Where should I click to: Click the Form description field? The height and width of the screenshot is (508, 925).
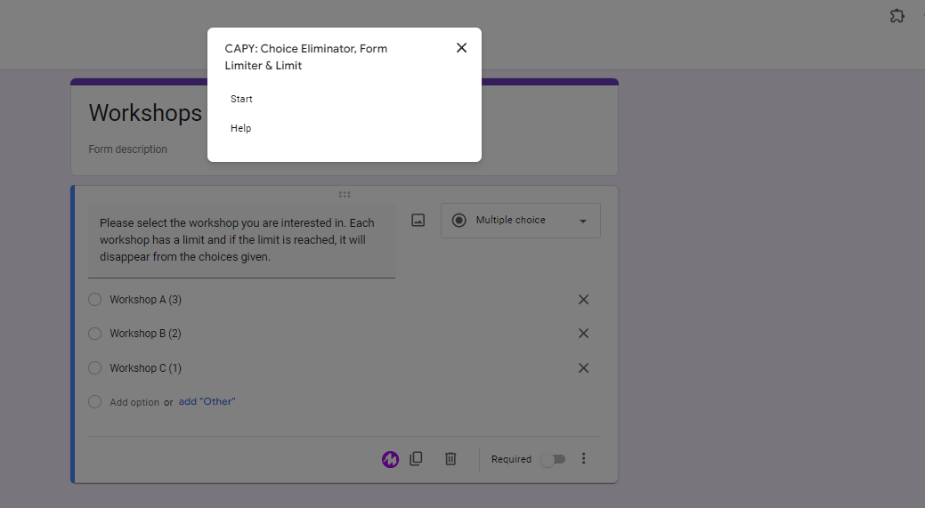(128, 149)
